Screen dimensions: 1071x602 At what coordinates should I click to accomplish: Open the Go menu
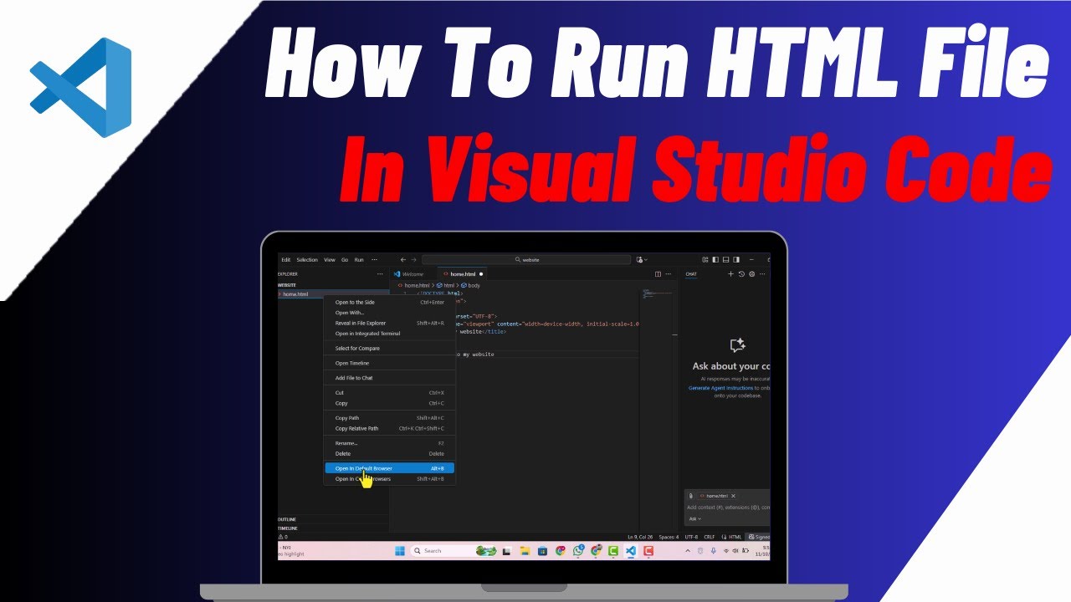345,260
